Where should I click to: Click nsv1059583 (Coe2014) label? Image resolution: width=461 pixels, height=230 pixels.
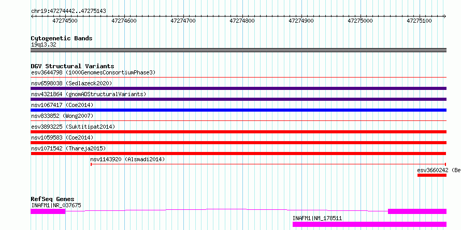(62, 137)
